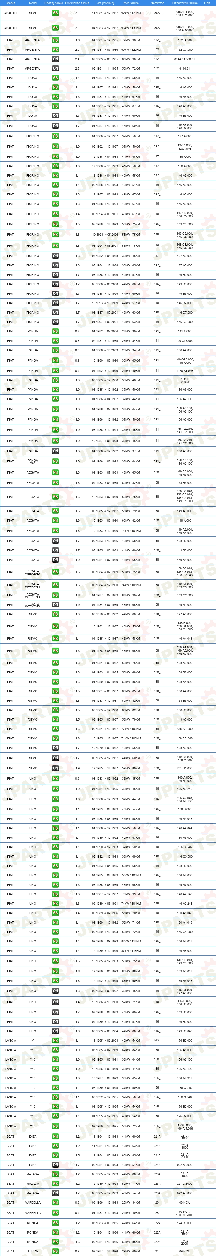Click petrol icon for SEAT RONDA 124 B6.000
The width and height of the screenshot is (216, 1256).
click(x=55, y=1223)
